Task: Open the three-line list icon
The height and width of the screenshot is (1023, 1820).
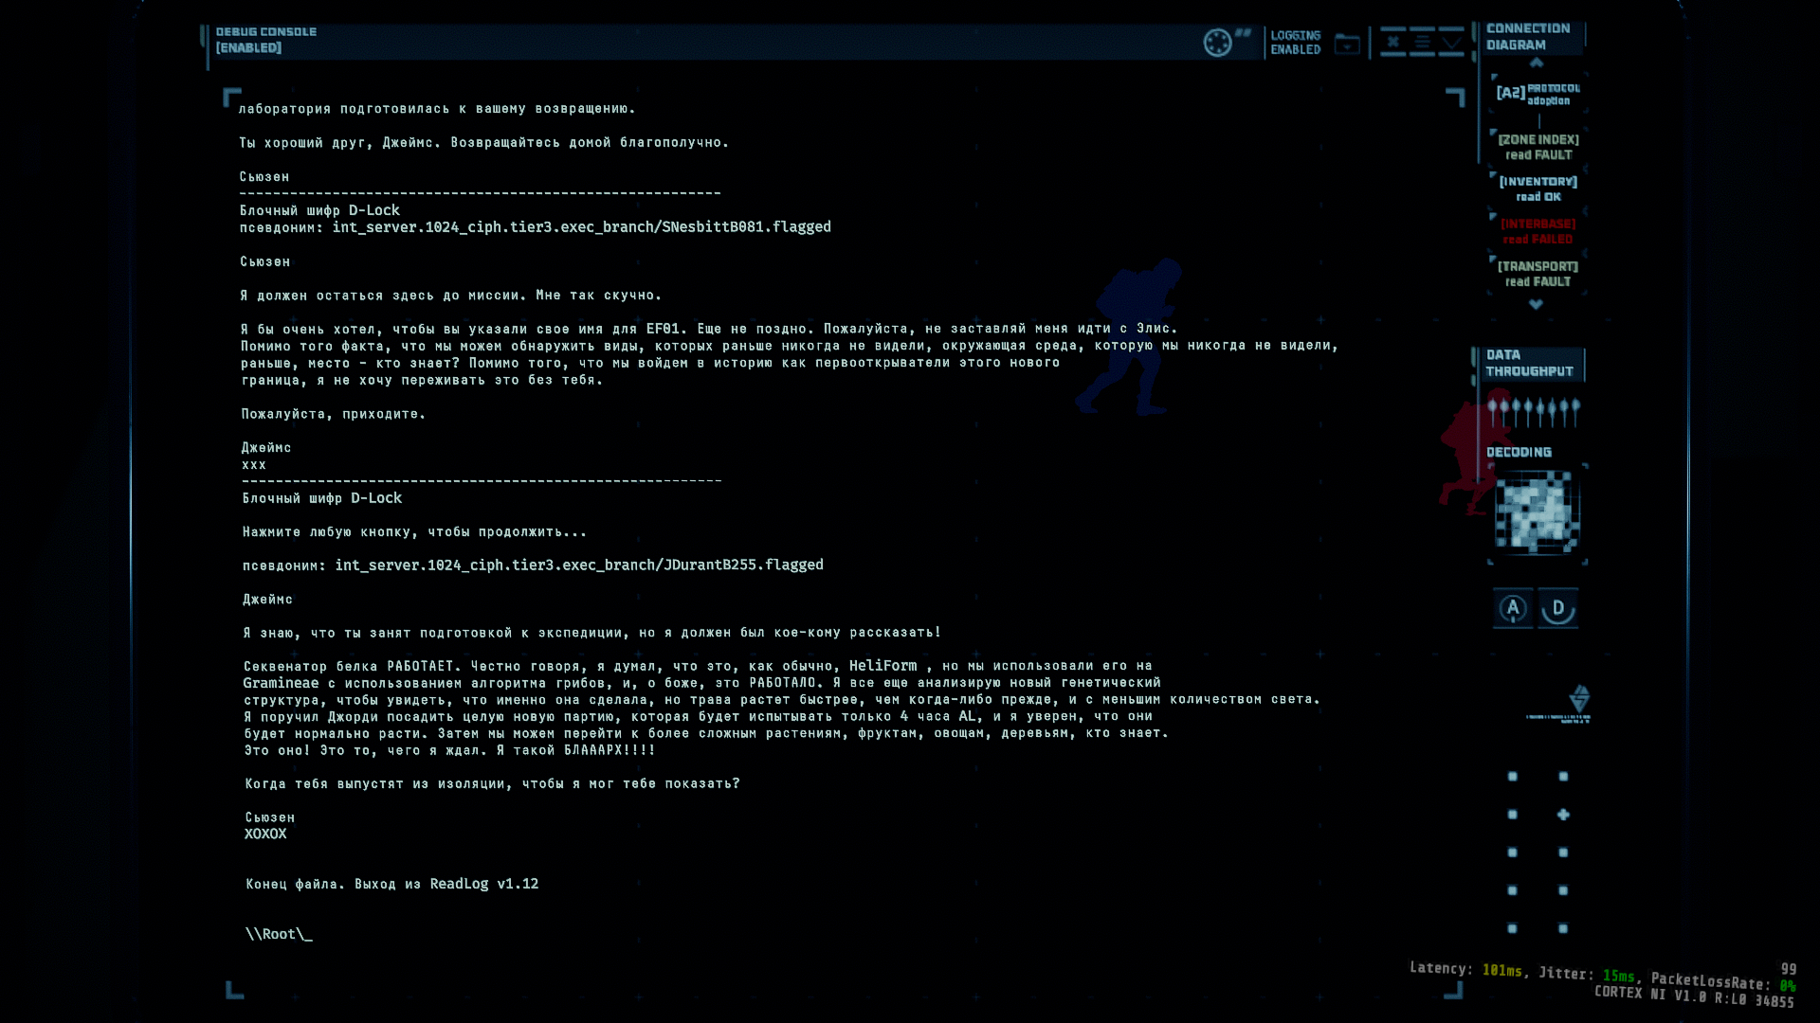Action: [1422, 42]
